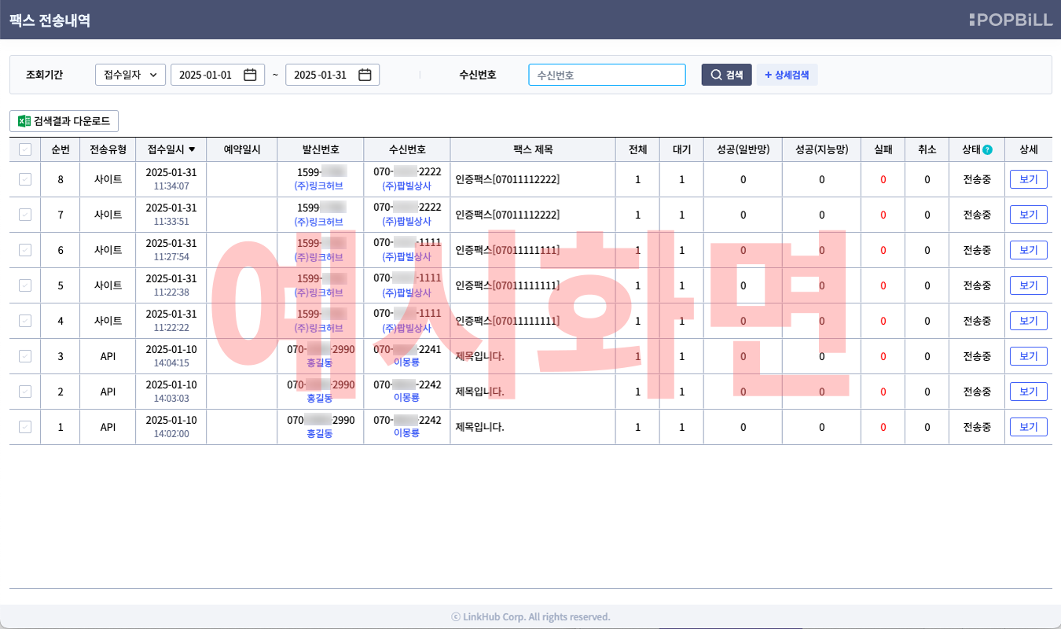Toggle the select-all checkbox in table header
Image resolution: width=1061 pixels, height=629 pixels.
(x=25, y=149)
